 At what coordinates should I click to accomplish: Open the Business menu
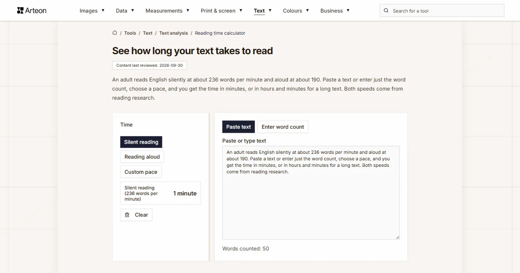click(x=331, y=10)
